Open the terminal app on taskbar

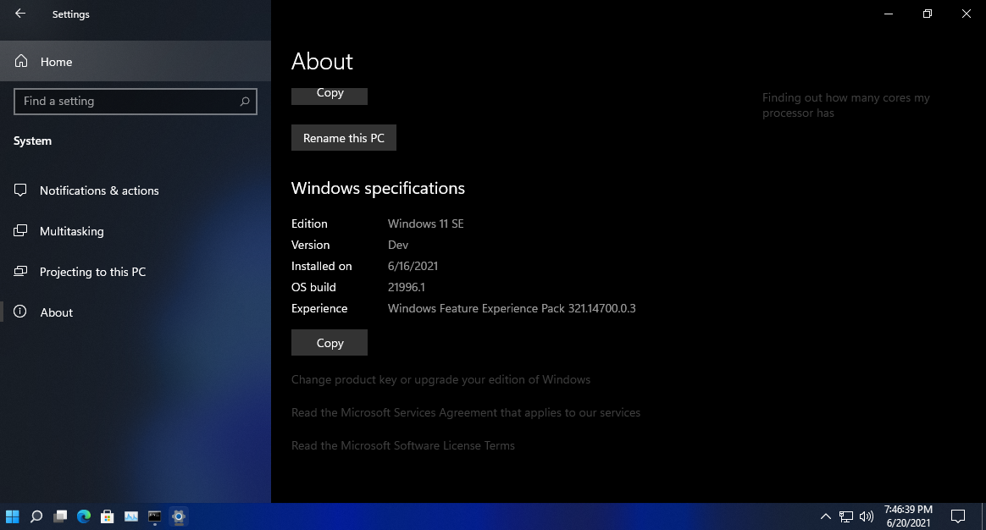tap(155, 516)
